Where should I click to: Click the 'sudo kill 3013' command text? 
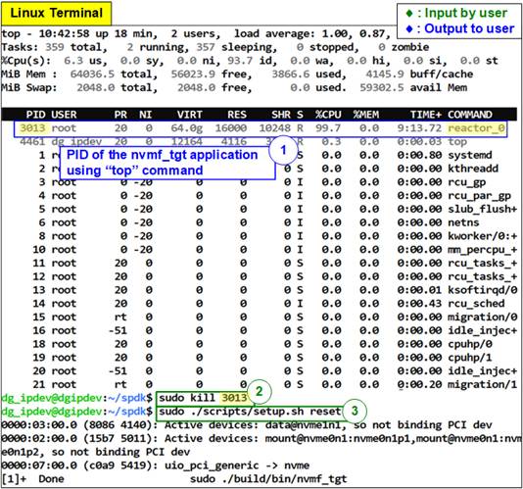[x=203, y=398]
